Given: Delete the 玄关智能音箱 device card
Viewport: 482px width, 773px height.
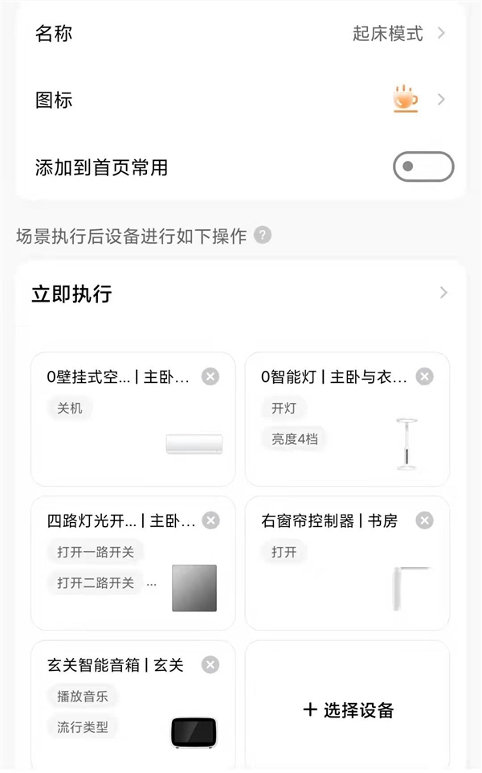Looking at the screenshot, I should (210, 664).
